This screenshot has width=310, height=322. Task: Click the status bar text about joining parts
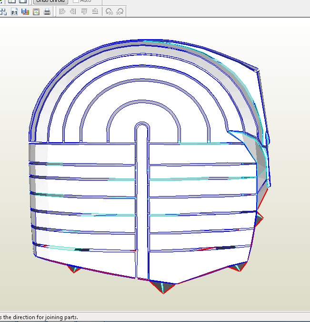pyautogui.click(x=39, y=317)
